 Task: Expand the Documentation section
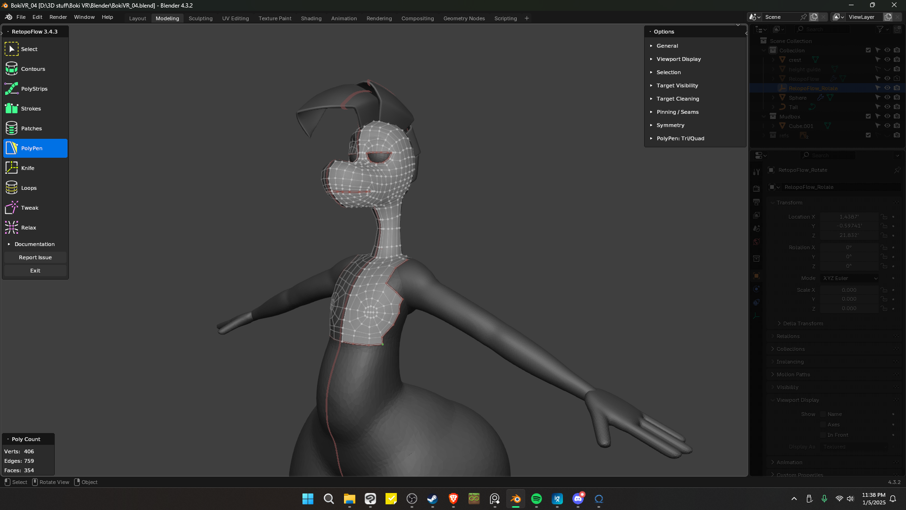[35, 244]
